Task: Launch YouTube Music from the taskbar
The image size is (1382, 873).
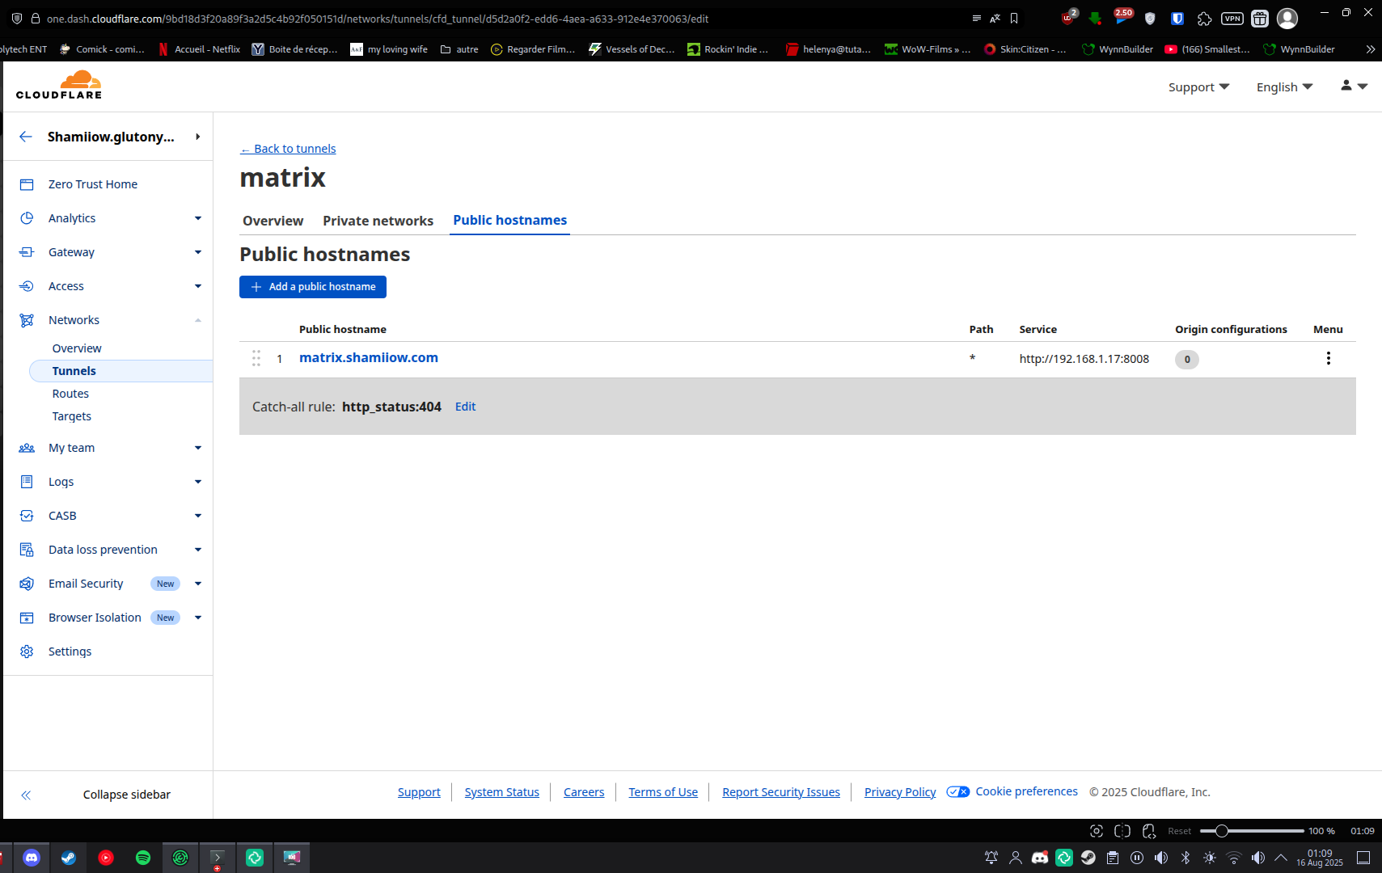Action: coord(106,858)
